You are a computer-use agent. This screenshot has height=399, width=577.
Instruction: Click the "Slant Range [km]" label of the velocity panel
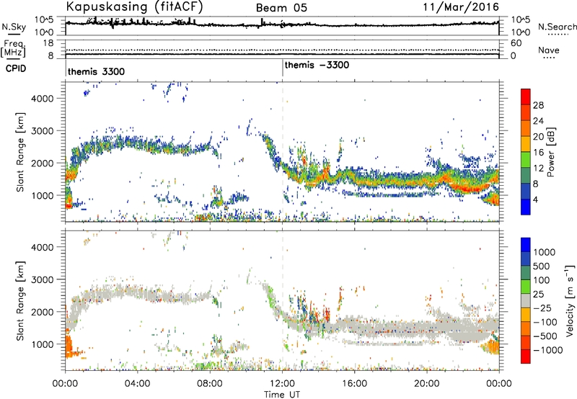pos(20,300)
